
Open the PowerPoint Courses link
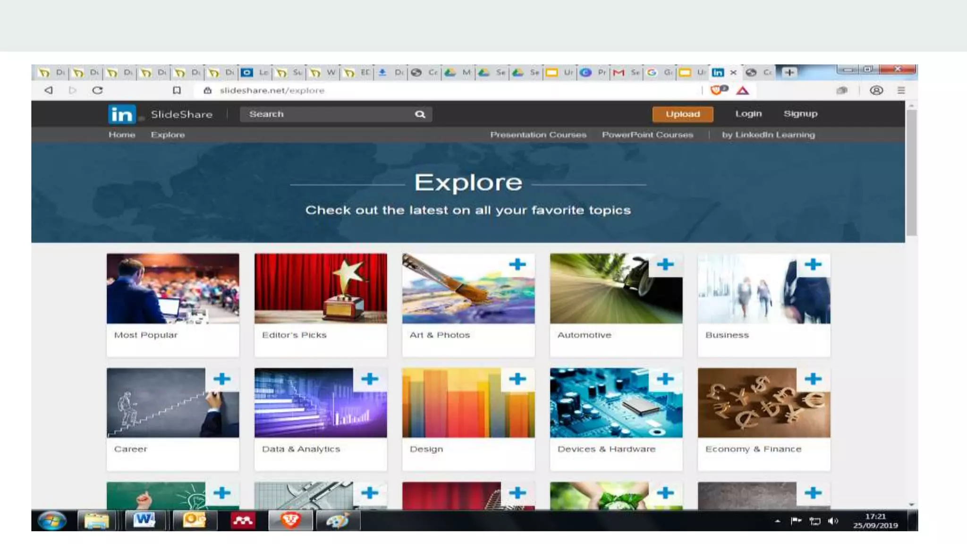[x=647, y=135]
